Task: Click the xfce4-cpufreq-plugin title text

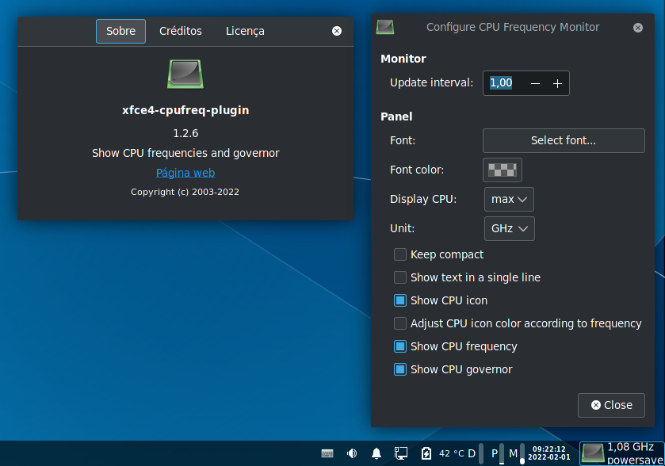Action: [x=185, y=110]
